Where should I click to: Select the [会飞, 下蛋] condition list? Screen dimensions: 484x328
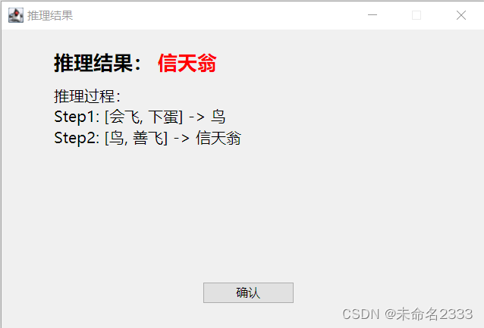(144, 117)
